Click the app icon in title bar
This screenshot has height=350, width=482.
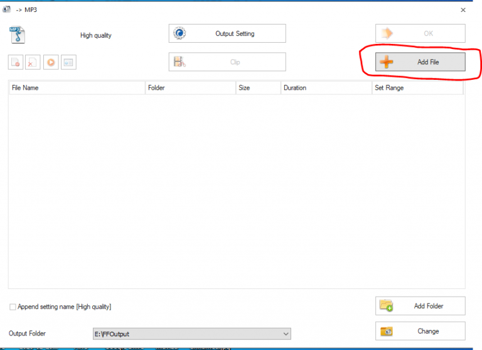[6, 9]
